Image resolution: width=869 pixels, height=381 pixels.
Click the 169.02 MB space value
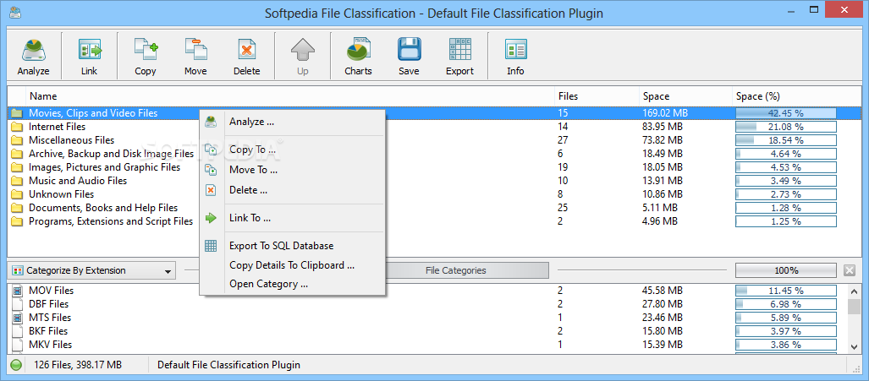[665, 113]
